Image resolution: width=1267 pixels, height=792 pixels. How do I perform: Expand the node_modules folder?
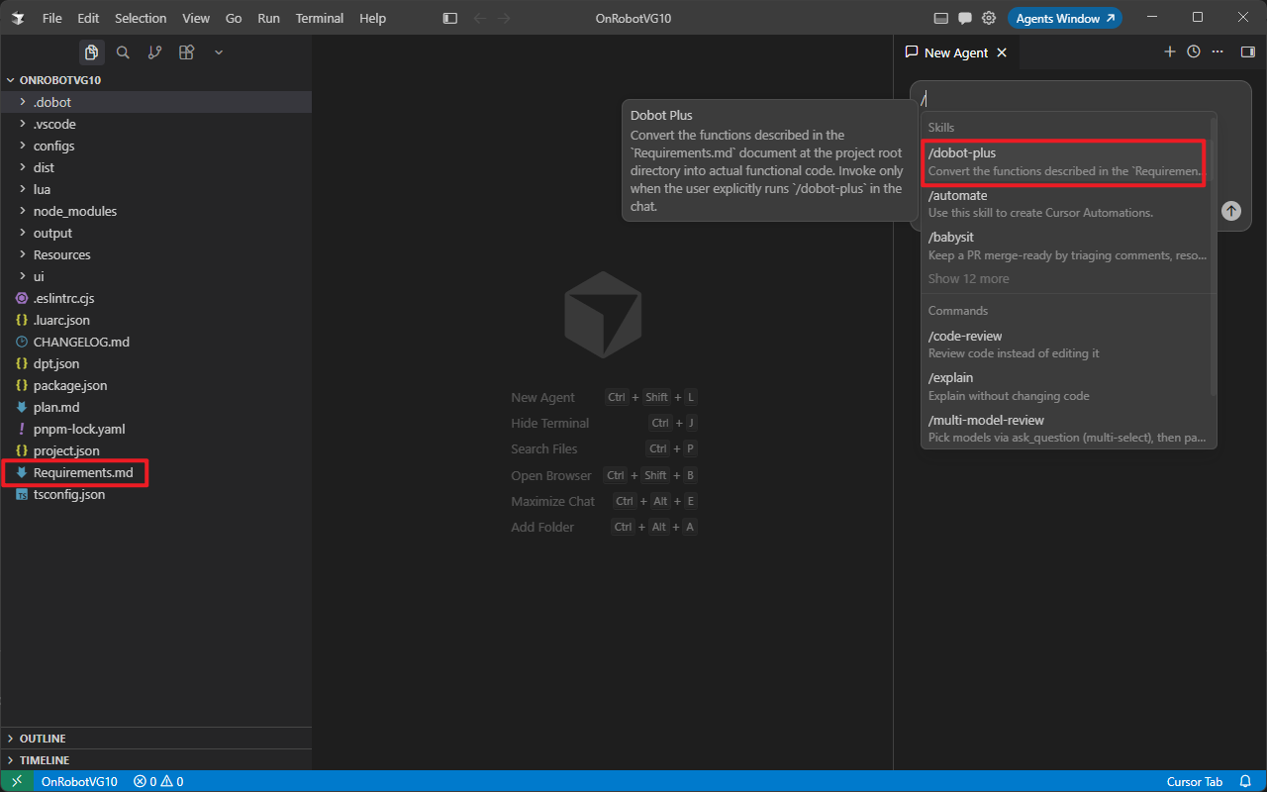click(x=155, y=211)
